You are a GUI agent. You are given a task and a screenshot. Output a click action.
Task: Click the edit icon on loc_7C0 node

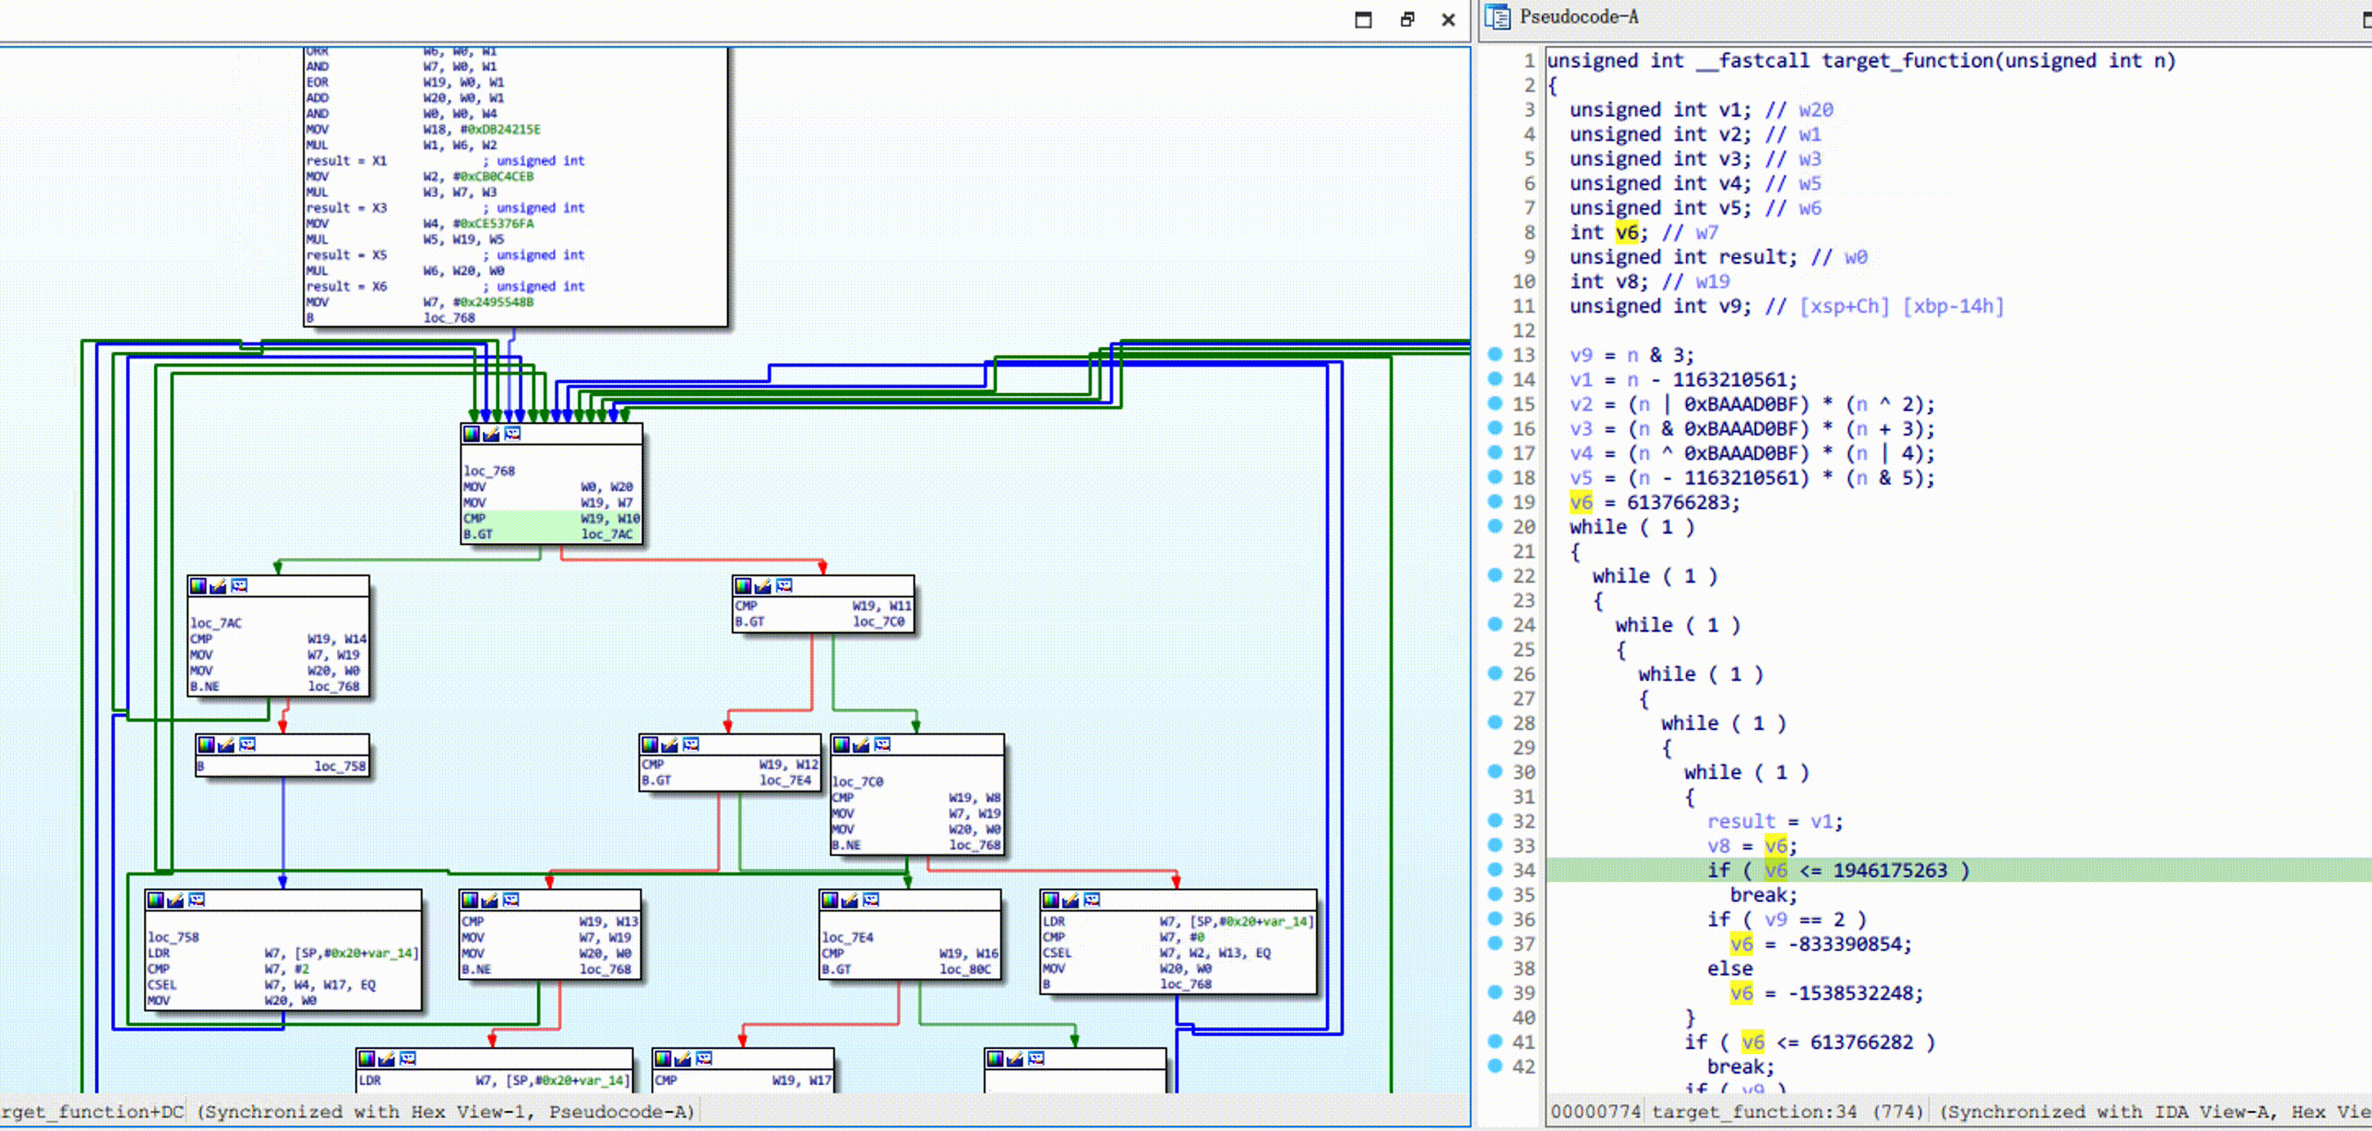point(861,744)
